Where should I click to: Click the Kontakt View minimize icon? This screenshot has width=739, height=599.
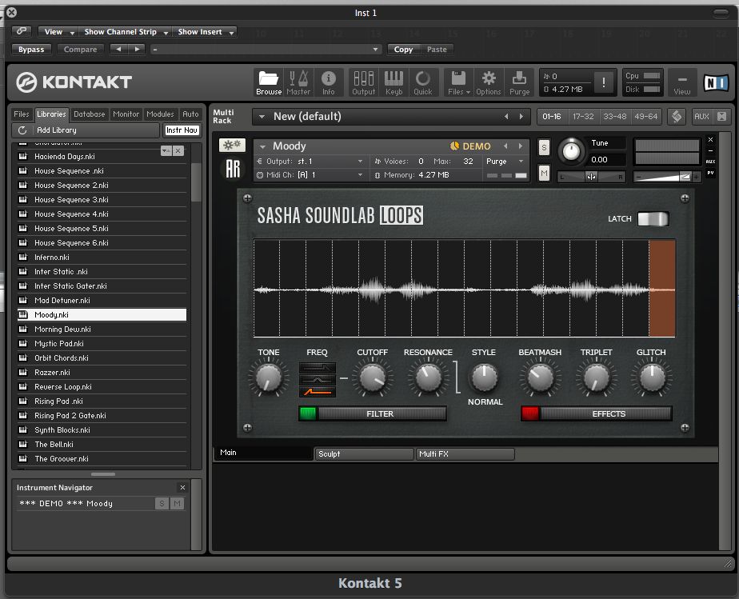(x=681, y=82)
